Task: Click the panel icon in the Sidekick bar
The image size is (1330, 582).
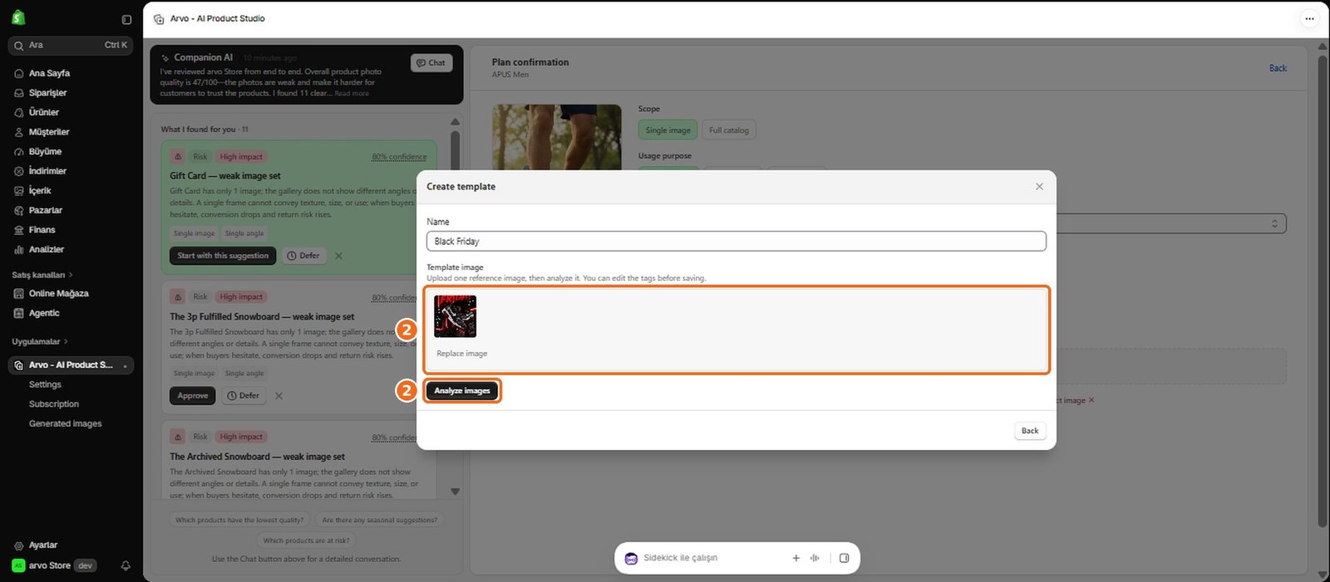Action: (844, 559)
